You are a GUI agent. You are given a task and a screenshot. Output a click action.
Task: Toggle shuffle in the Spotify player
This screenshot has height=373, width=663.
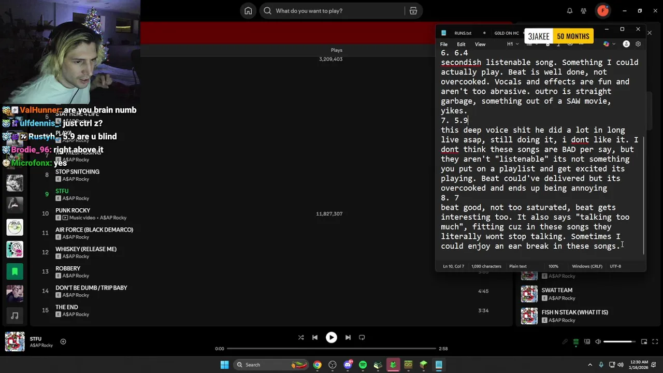point(301,337)
